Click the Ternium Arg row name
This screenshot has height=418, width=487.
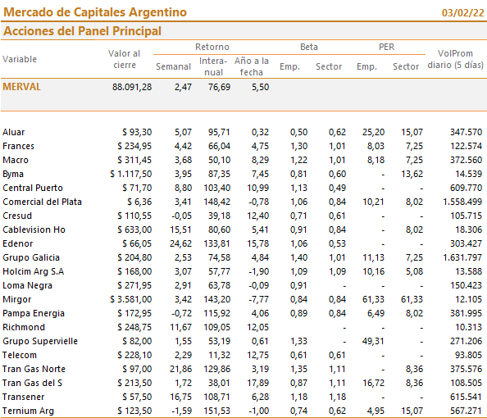click(x=28, y=411)
